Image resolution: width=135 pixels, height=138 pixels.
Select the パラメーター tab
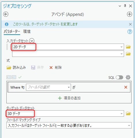[x=12, y=31]
